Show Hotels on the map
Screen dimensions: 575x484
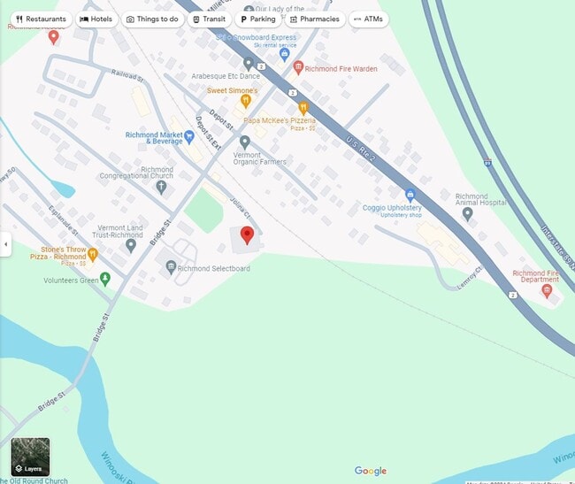pyautogui.click(x=96, y=19)
